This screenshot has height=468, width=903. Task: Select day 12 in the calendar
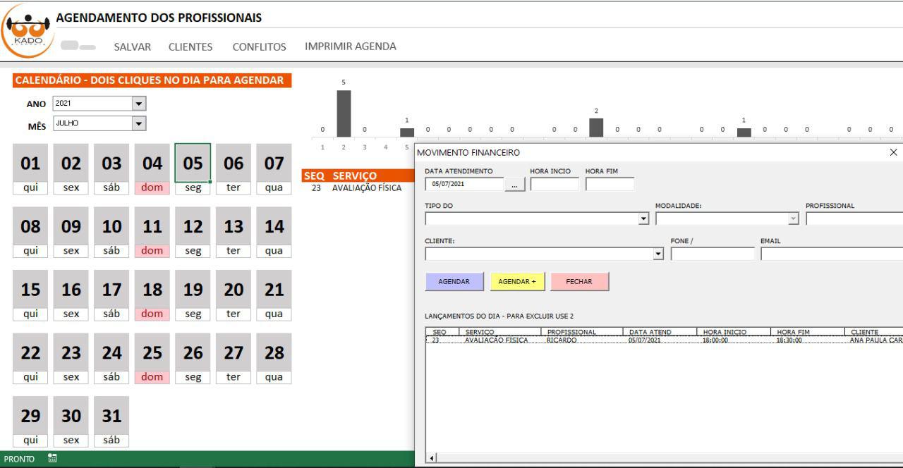(x=193, y=227)
